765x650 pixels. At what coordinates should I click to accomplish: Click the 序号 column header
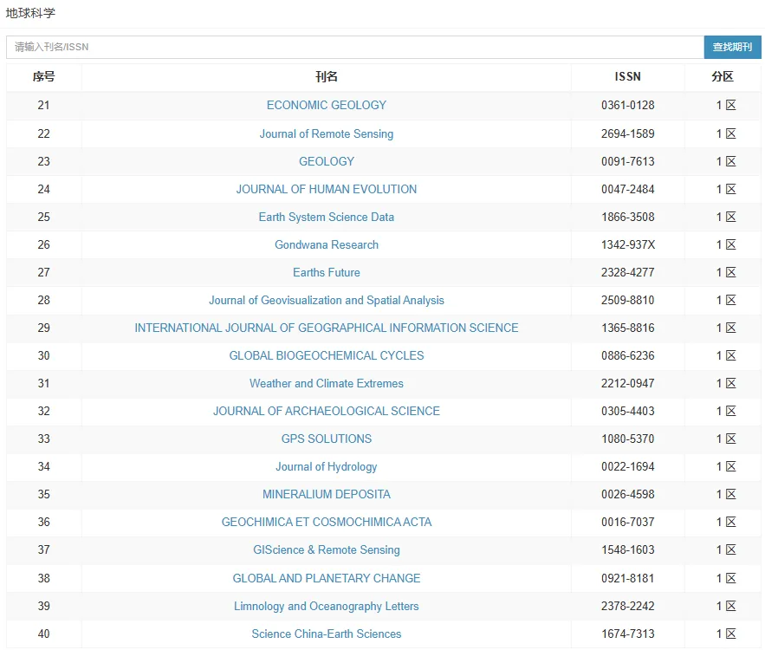[44, 76]
